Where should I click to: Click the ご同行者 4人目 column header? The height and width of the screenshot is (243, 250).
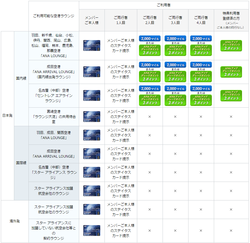[201, 20]
